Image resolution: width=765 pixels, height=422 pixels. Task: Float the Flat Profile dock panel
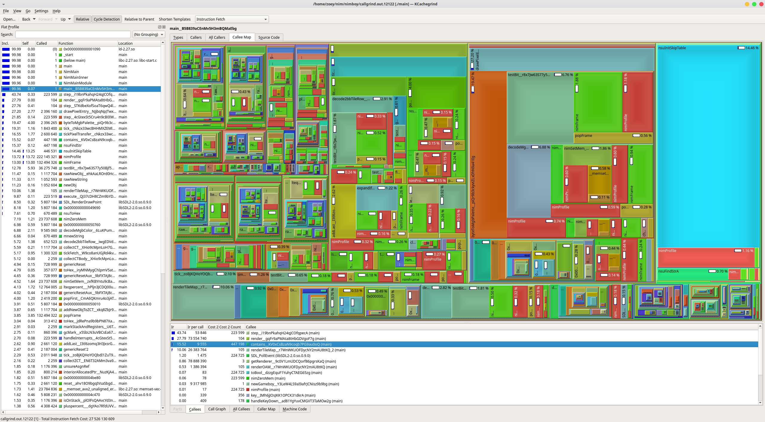pyautogui.click(x=160, y=27)
